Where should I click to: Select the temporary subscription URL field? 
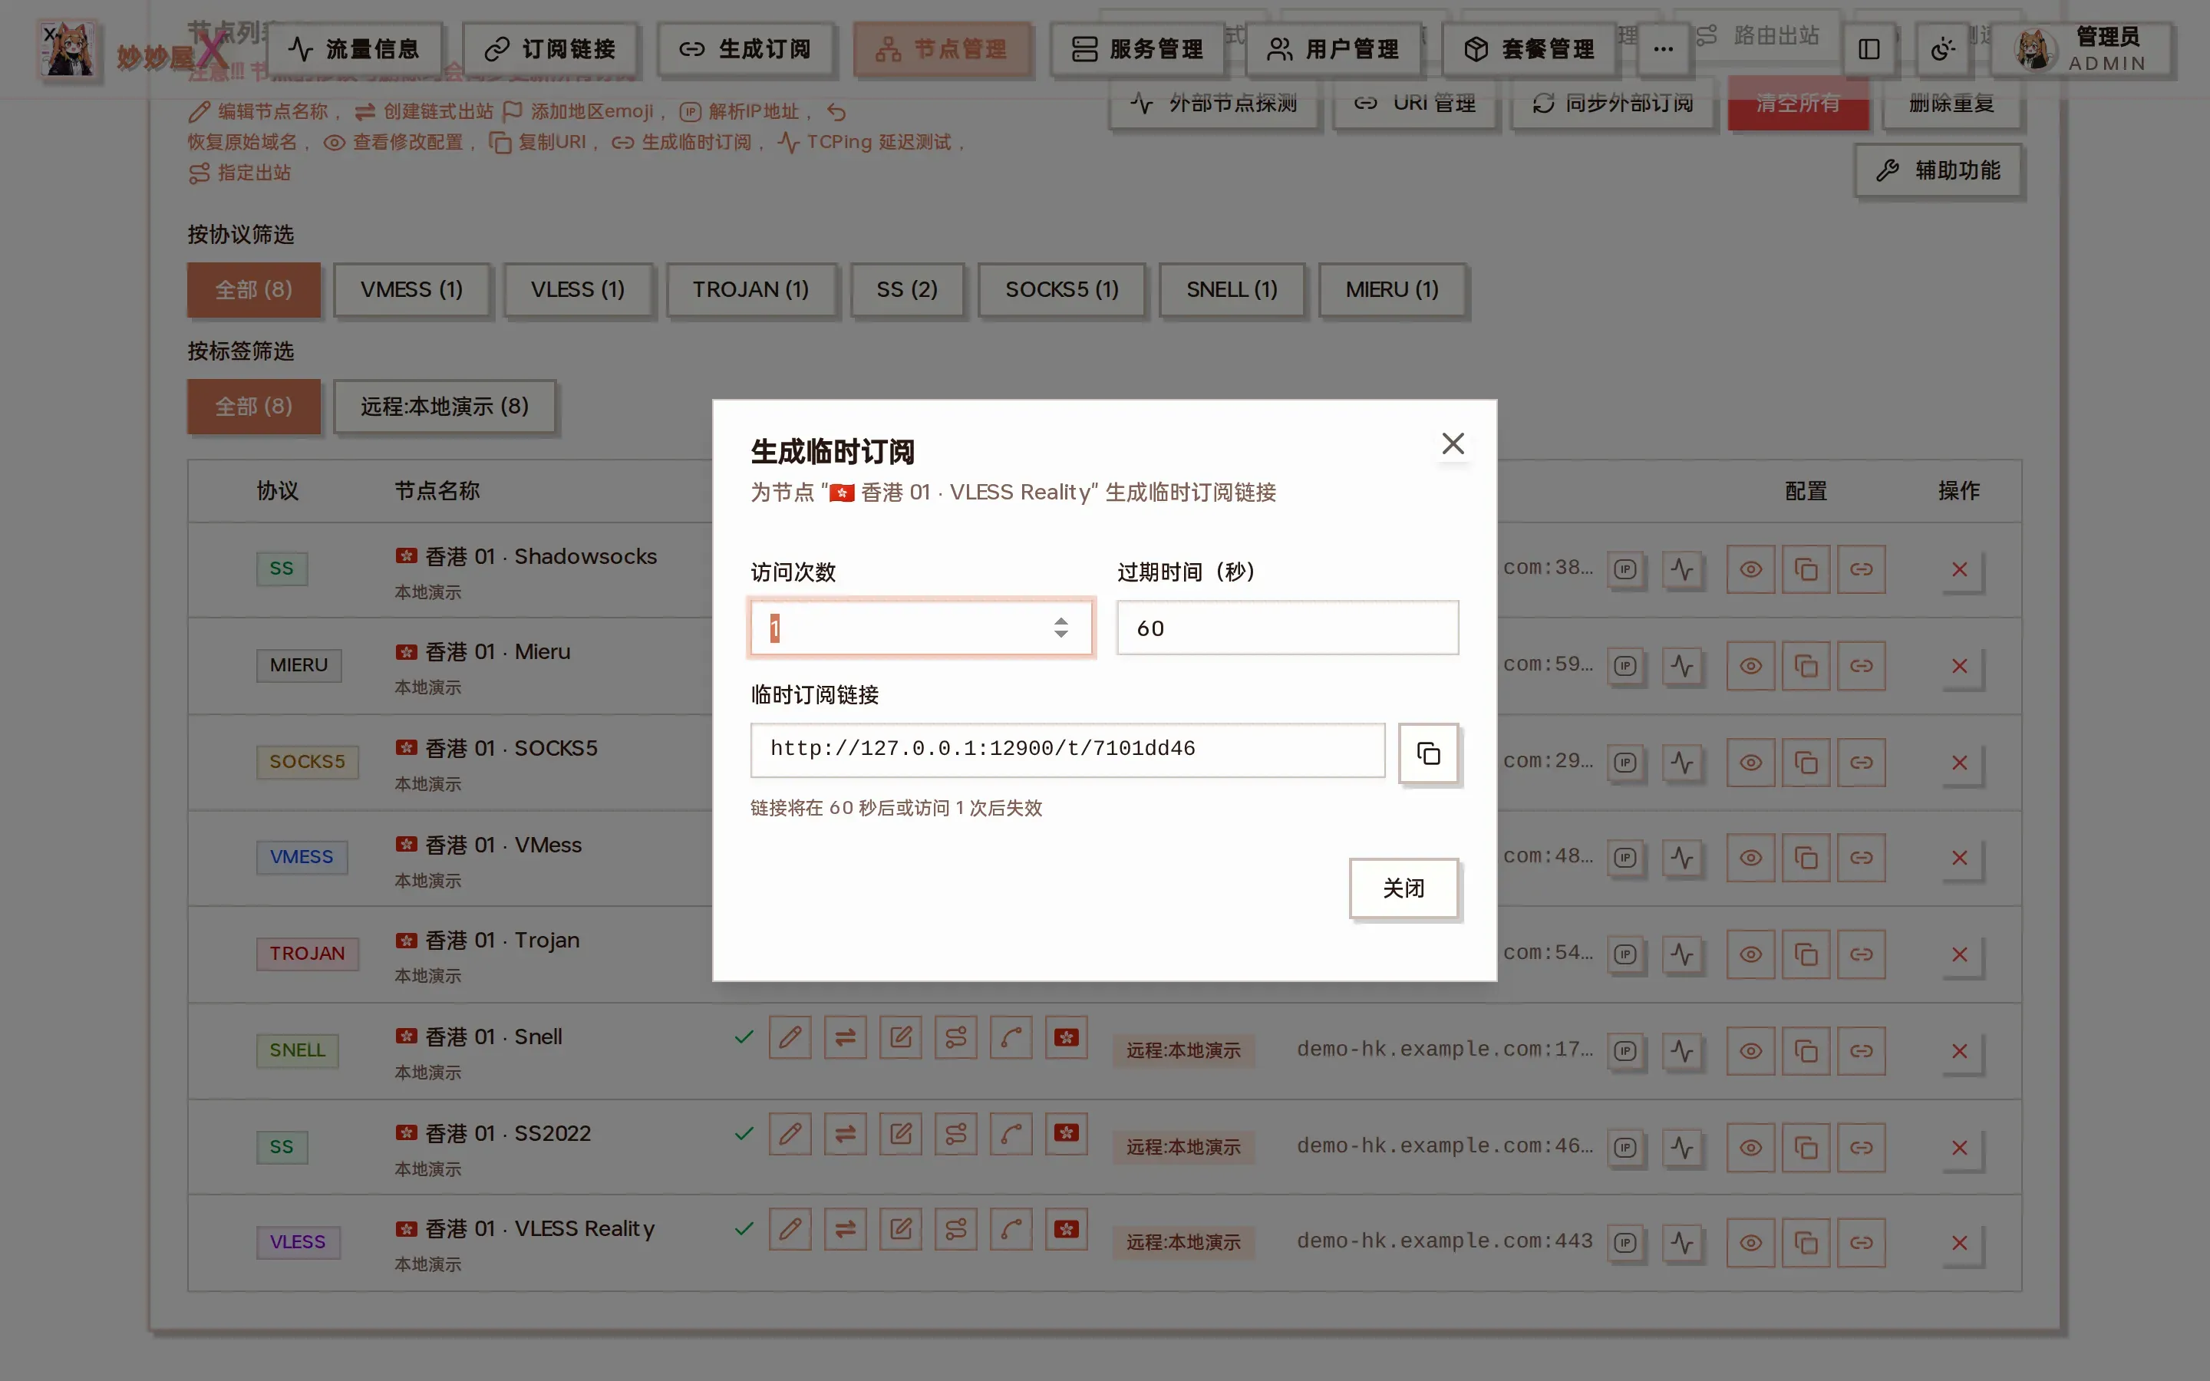tap(1067, 750)
